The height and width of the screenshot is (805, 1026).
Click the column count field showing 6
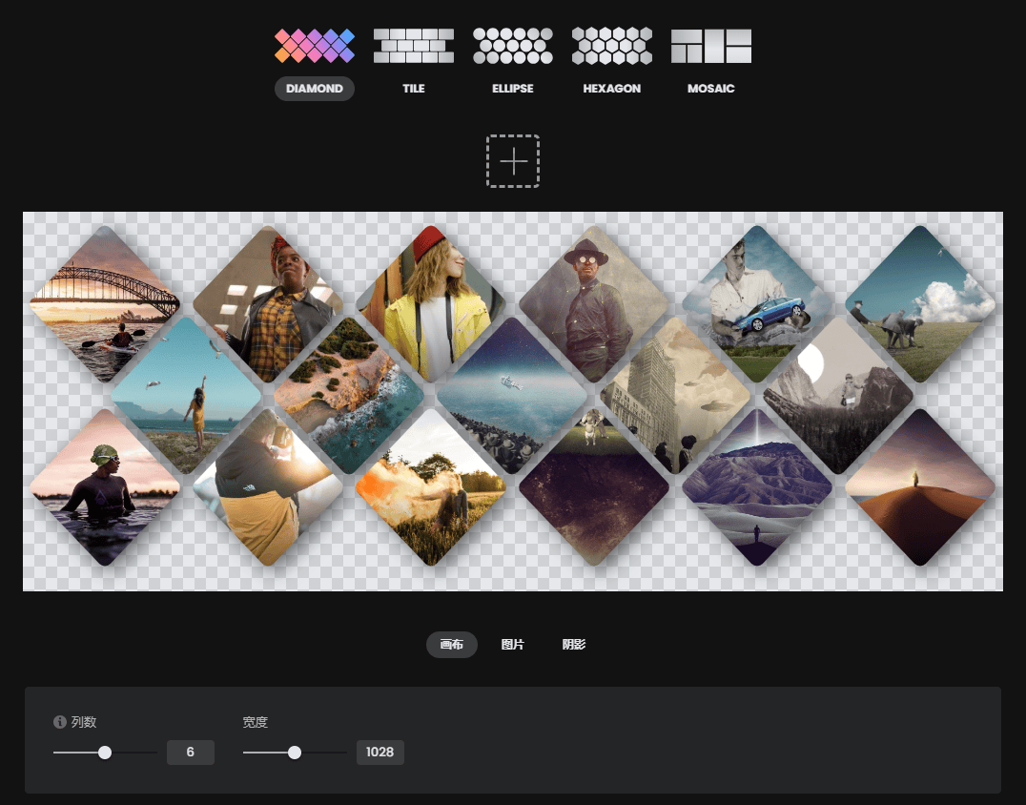point(191,753)
